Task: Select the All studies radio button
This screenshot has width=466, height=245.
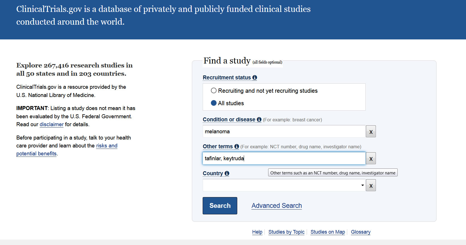Action: [x=214, y=103]
